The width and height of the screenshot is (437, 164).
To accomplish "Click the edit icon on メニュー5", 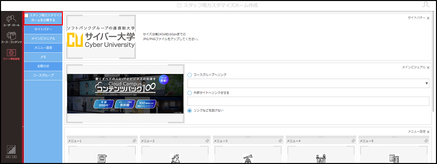I will 426,141.
